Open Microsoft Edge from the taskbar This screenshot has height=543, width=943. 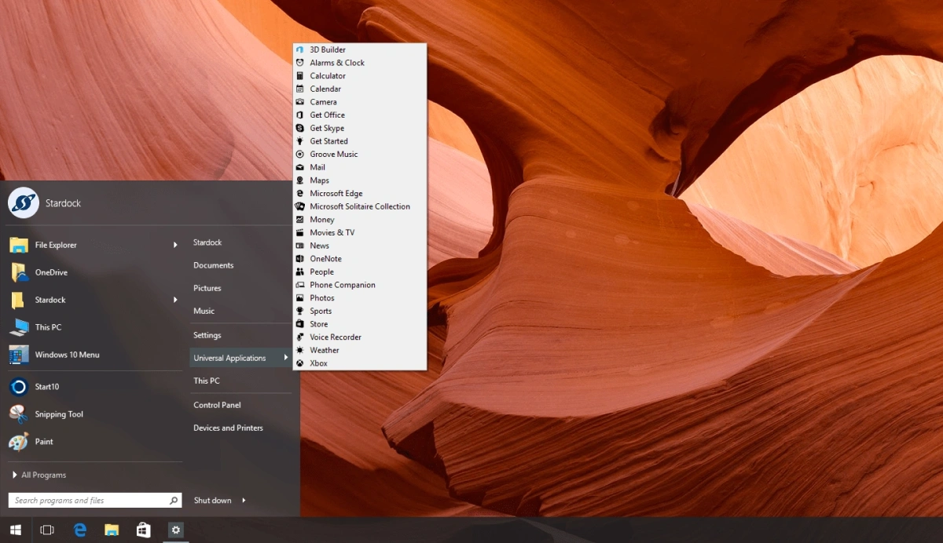click(x=79, y=530)
